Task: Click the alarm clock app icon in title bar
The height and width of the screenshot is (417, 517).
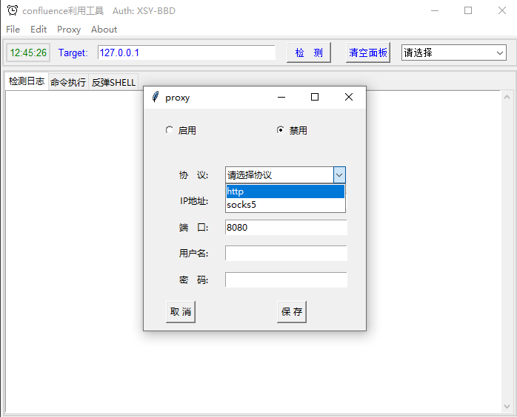Action: pos(13,10)
